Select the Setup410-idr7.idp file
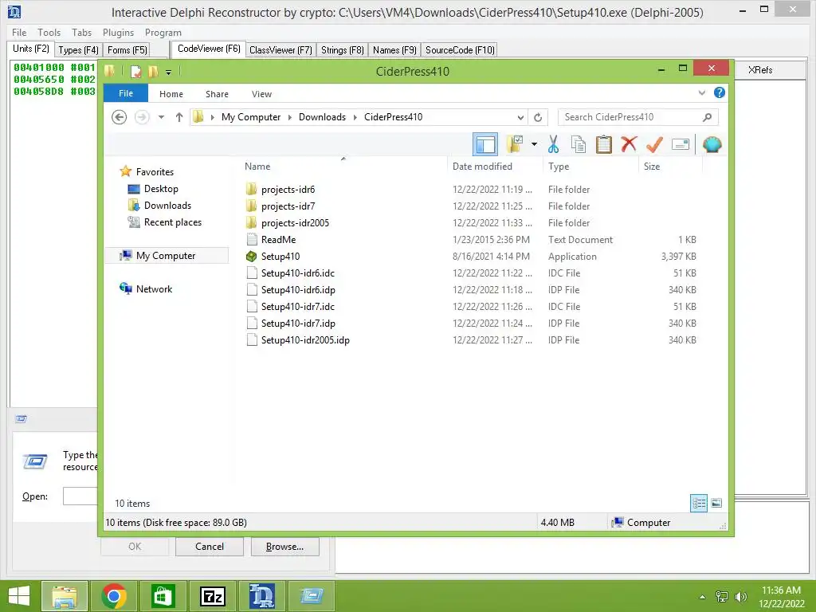 [x=298, y=324]
